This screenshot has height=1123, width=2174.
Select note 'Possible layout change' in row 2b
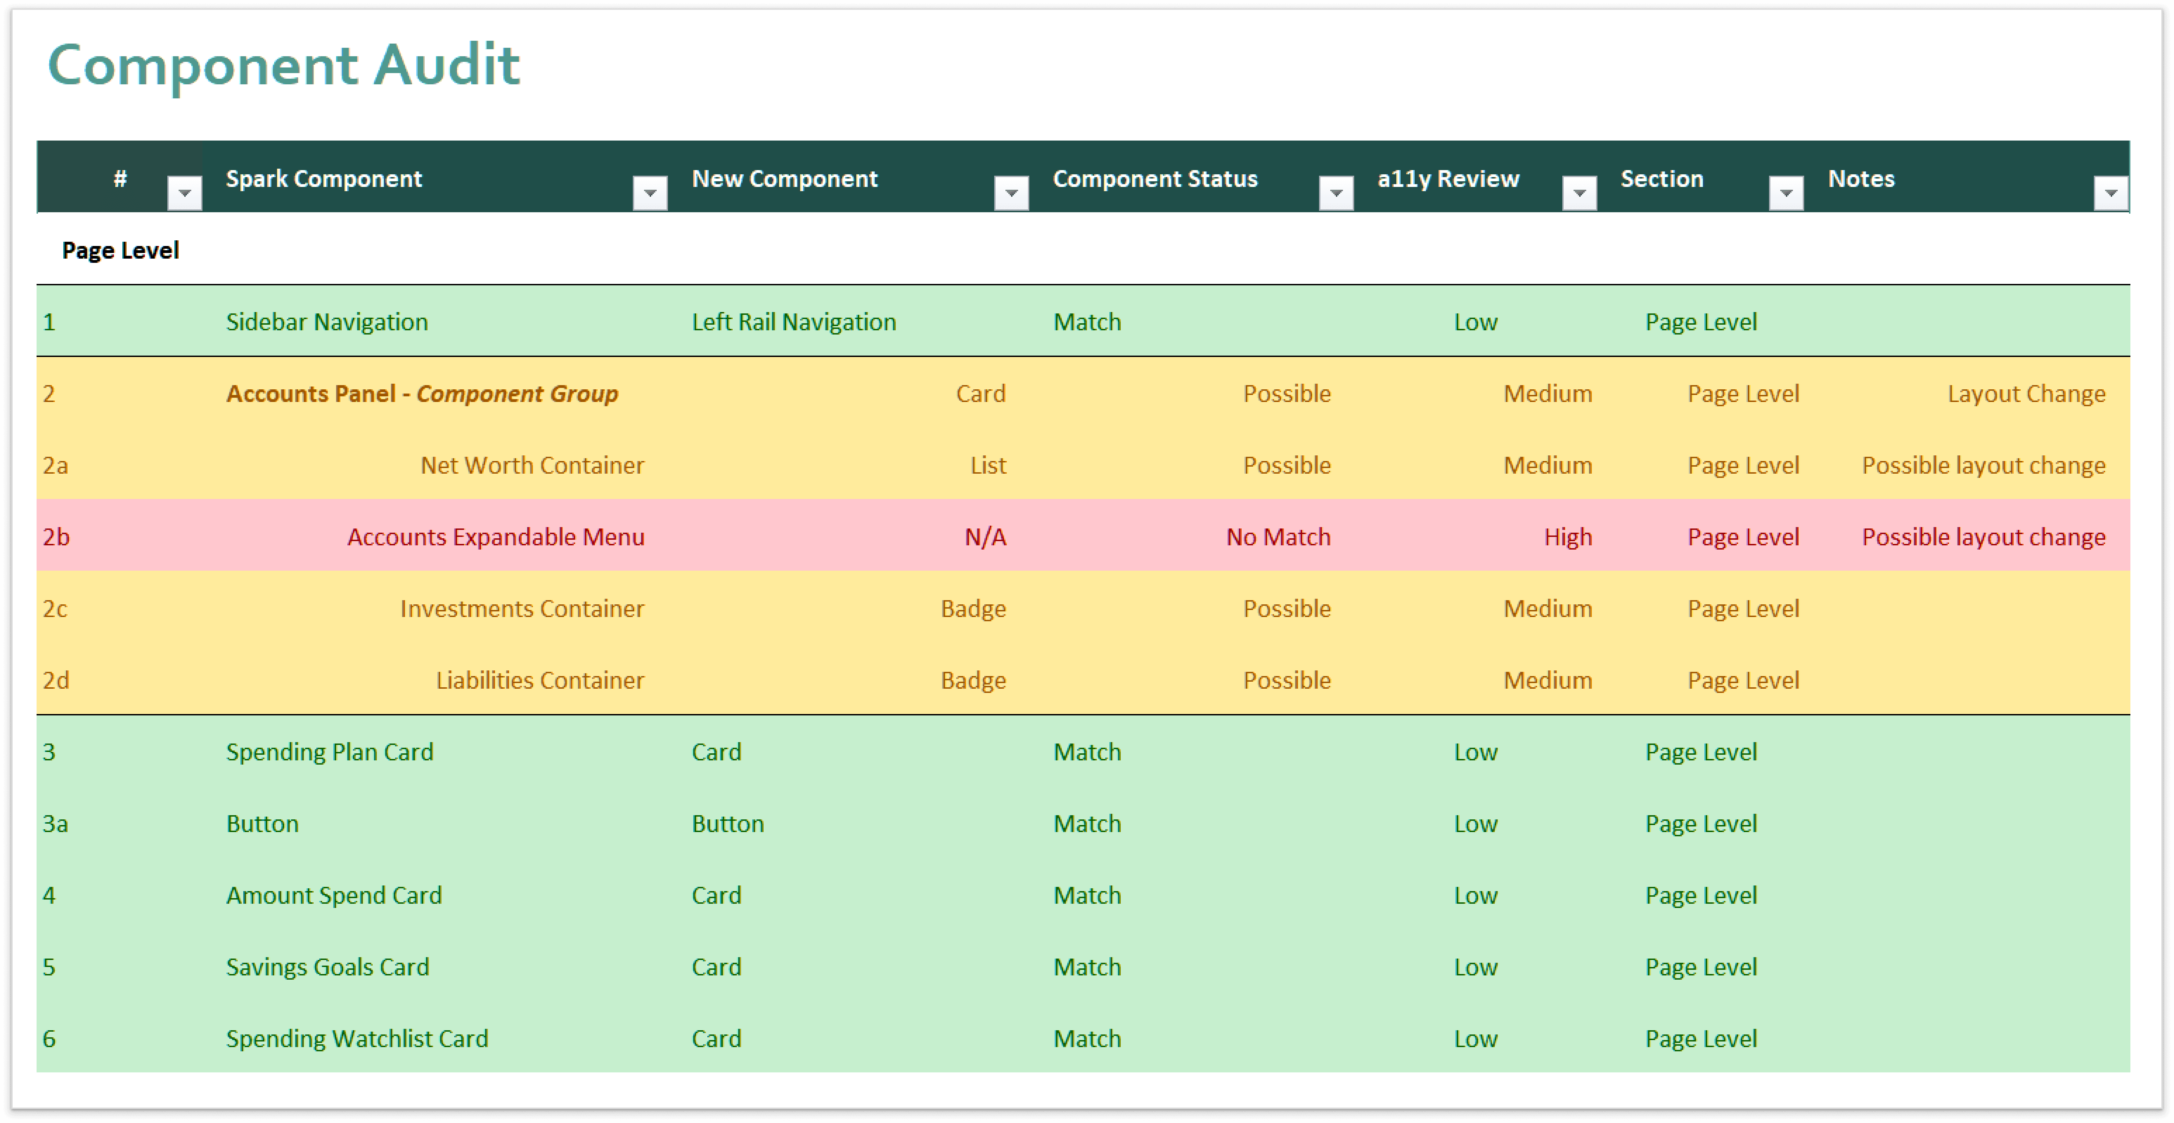tap(1984, 538)
